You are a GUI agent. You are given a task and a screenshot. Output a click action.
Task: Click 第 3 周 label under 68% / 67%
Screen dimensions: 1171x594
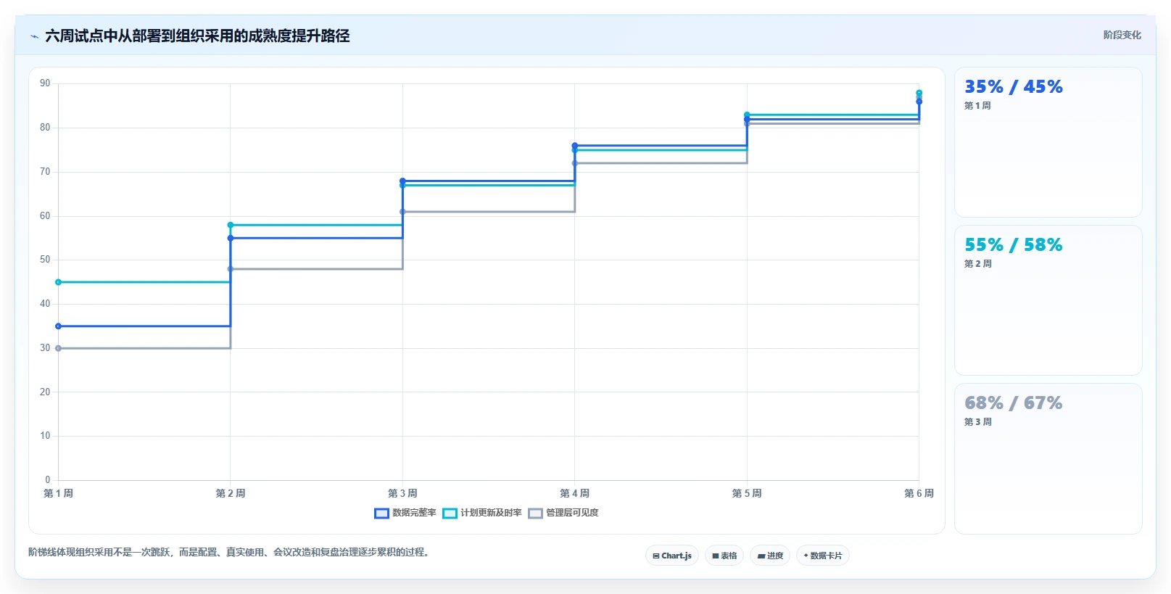coord(977,422)
